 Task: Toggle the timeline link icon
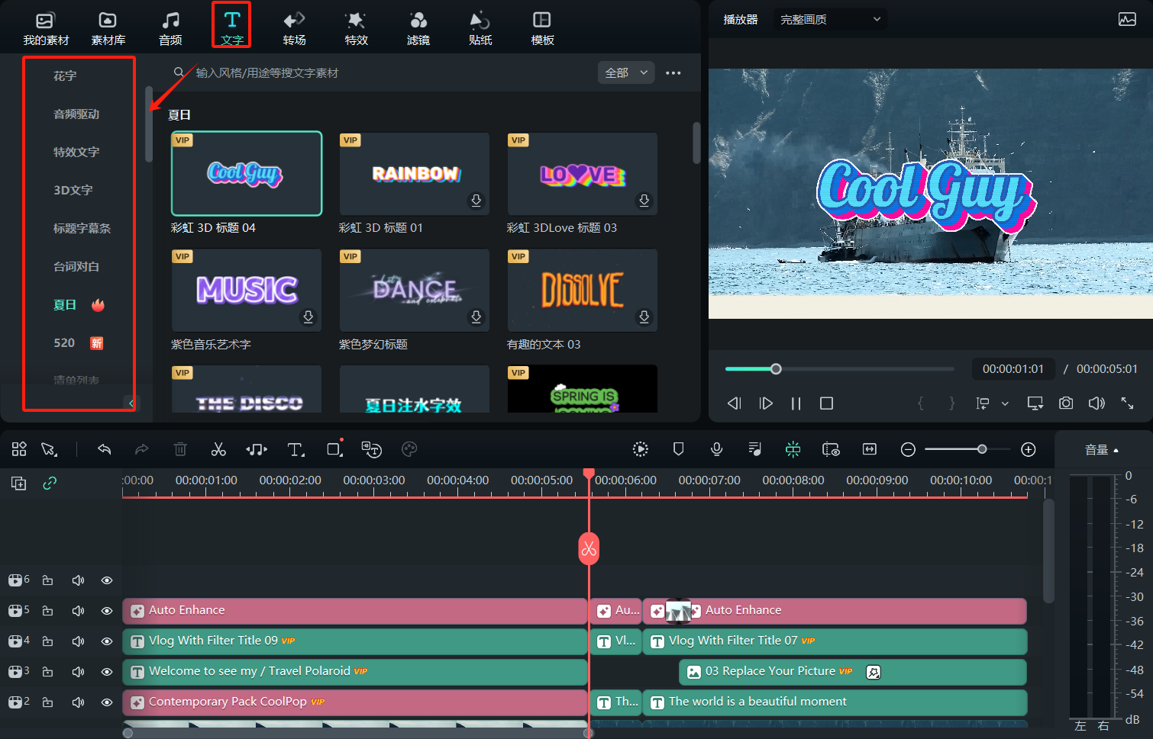[x=50, y=483]
